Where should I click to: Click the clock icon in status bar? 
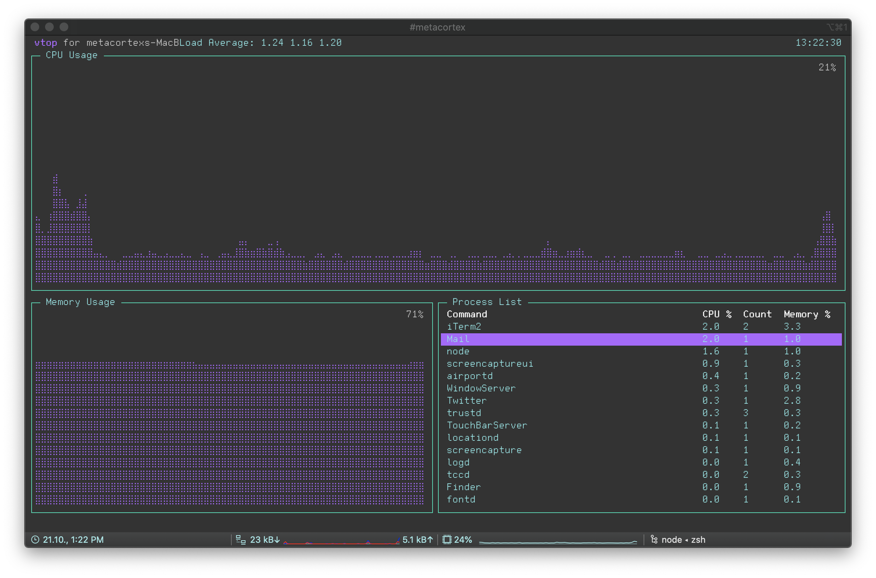tap(35, 540)
